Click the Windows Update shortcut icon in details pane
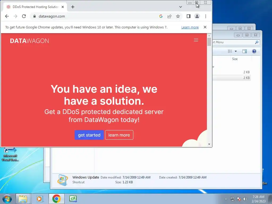 click(63, 180)
